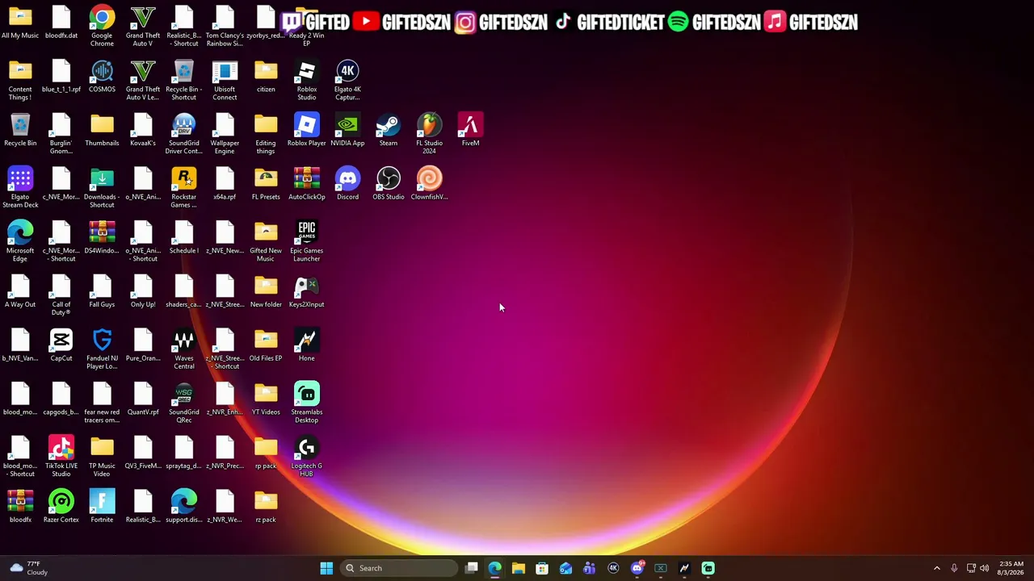Select the Only Up! desktop shortcut
This screenshot has width=1034, height=581.
(x=143, y=291)
